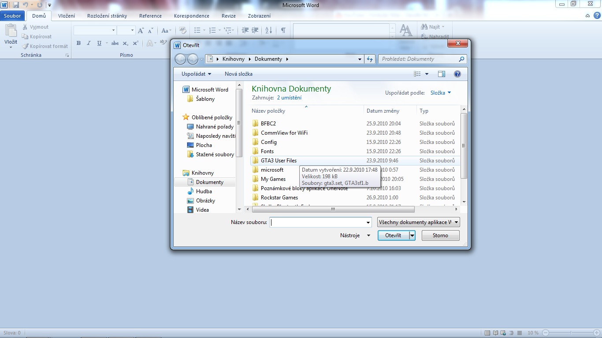The width and height of the screenshot is (602, 338).
Task: Select the BFBC2 folder
Action: tap(268, 124)
